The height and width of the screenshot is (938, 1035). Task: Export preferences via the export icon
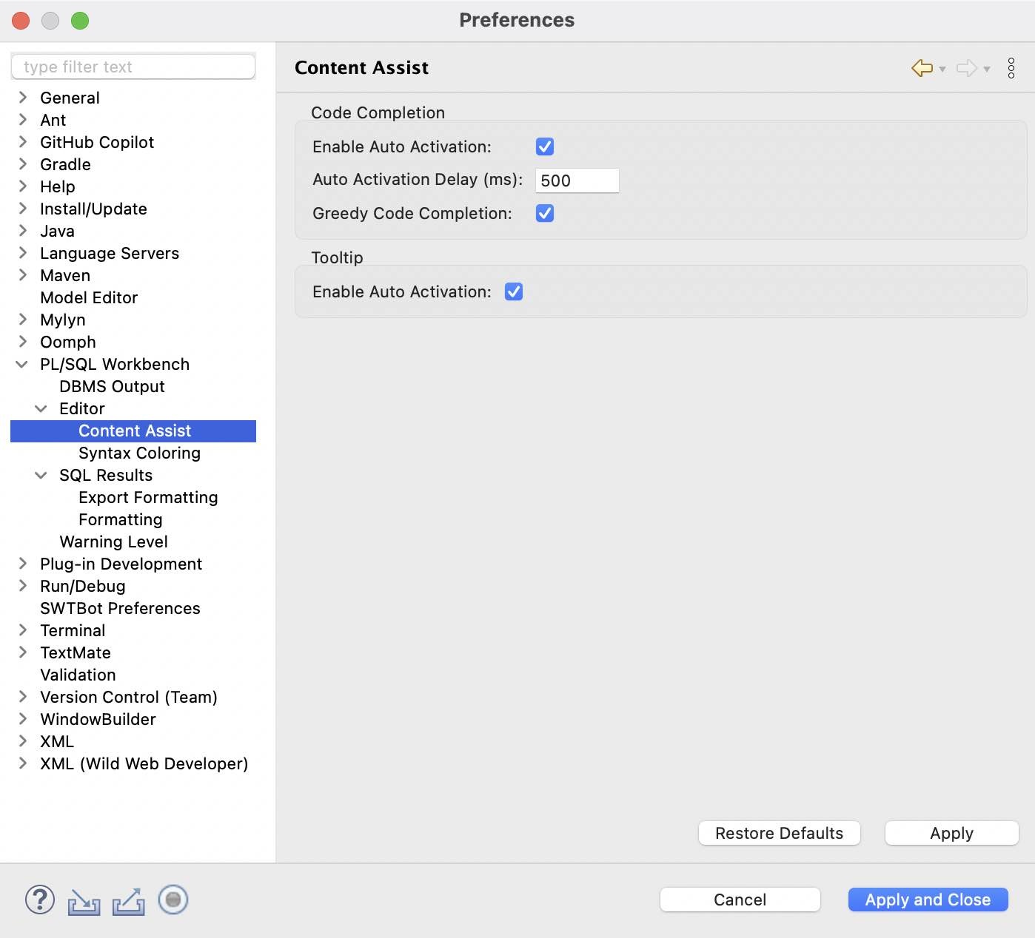point(128,900)
